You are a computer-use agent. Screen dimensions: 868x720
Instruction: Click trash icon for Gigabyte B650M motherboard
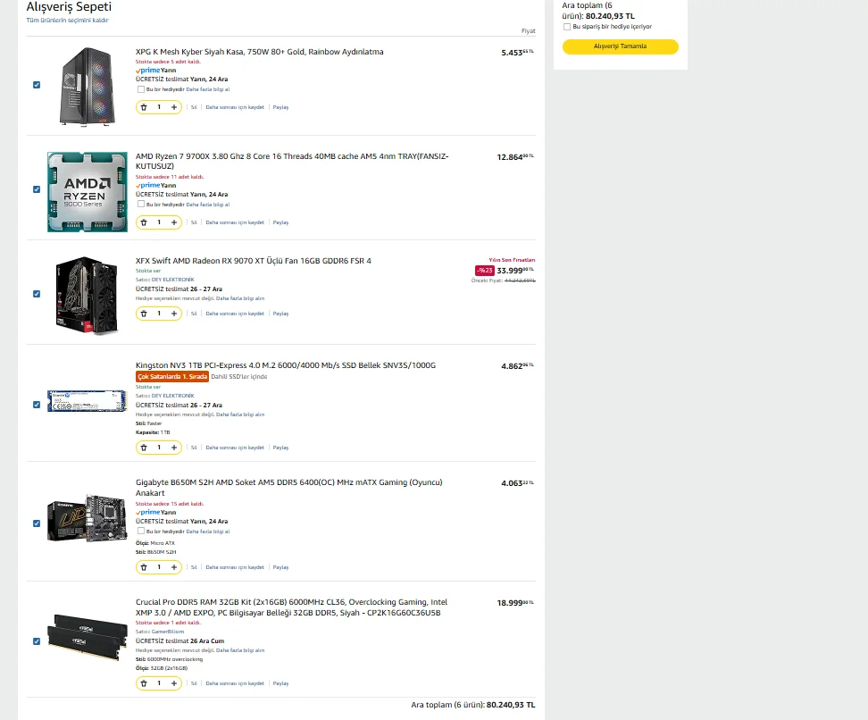144,567
